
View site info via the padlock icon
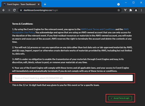21,10
